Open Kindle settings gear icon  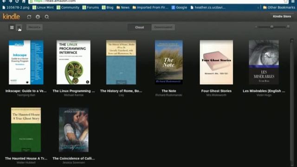(x=38, y=17)
